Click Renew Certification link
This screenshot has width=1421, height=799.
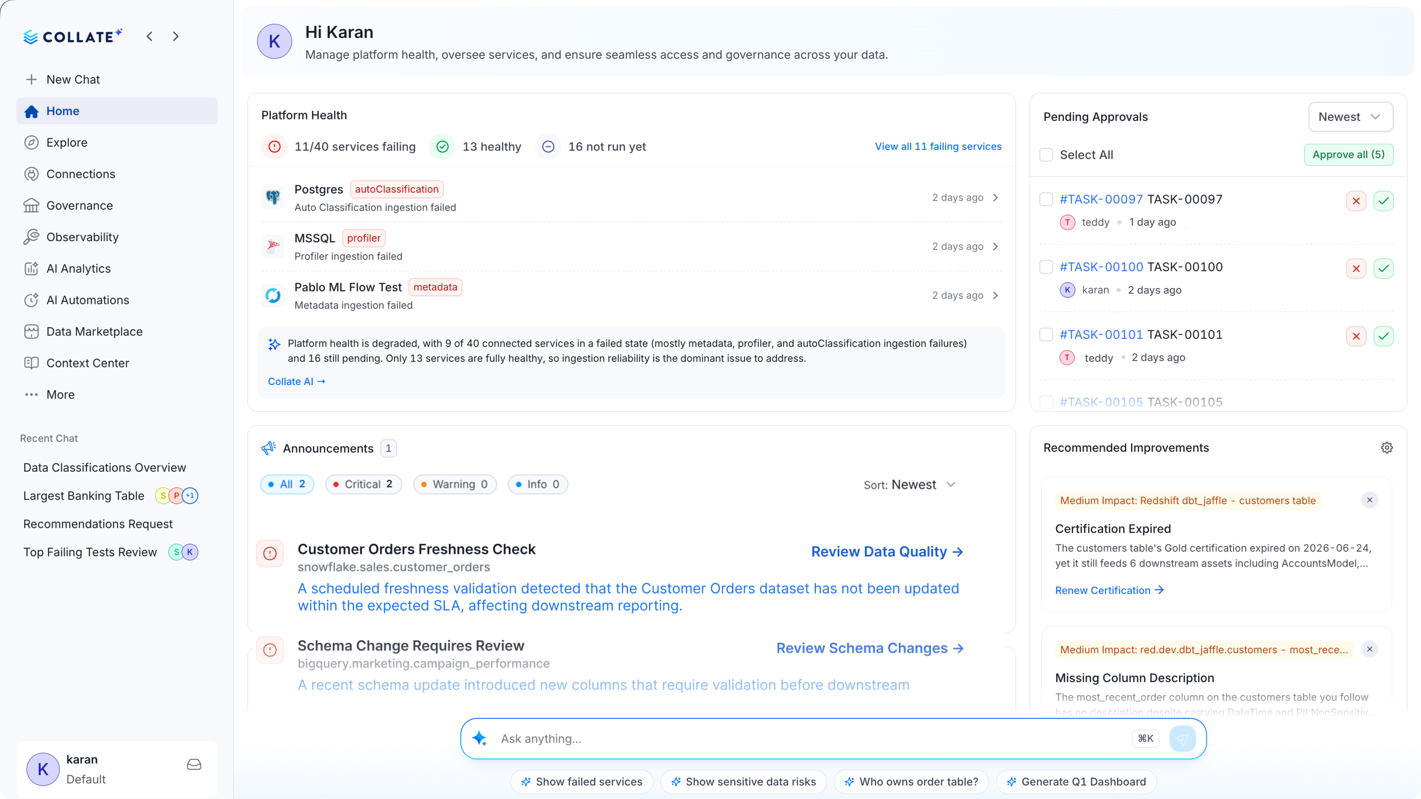point(1109,590)
